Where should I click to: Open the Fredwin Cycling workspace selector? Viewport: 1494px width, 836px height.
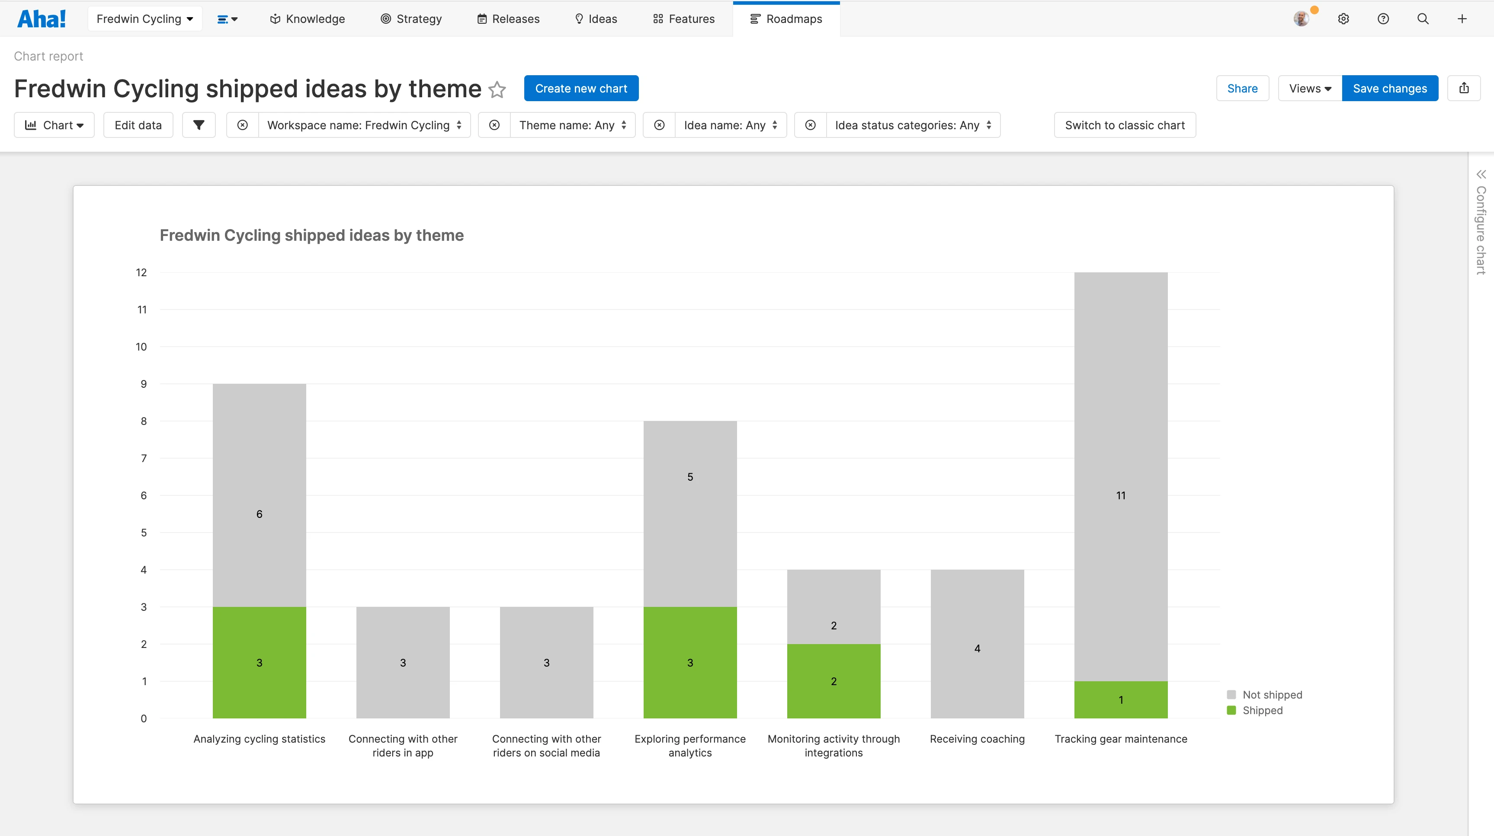coord(144,18)
